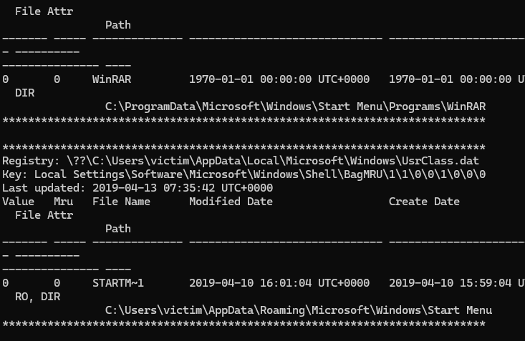This screenshot has width=525, height=341.
Task: Click the 16:01:04 modified date of STARTM~1
Action: point(286,283)
